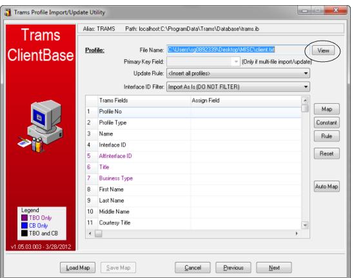Click the app icon in title bar
The width and height of the screenshot is (354, 278).
[8, 12]
